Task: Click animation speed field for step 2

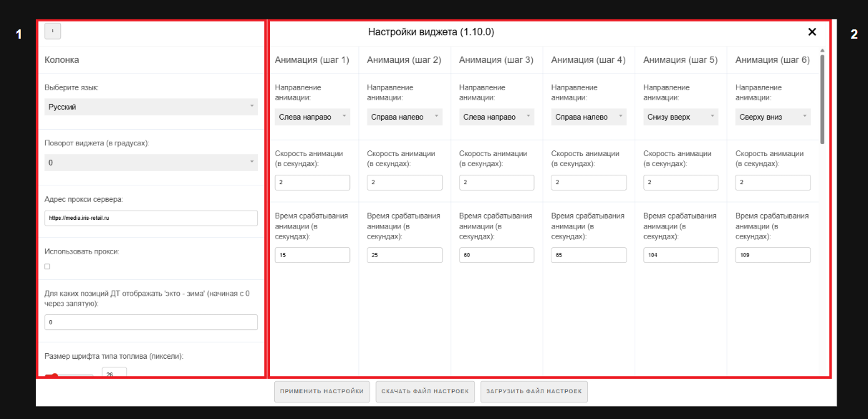Action: coord(404,183)
